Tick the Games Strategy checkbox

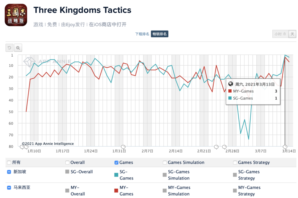(235, 163)
